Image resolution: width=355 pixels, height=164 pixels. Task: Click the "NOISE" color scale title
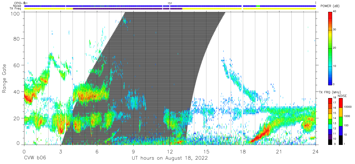(x=342, y=96)
